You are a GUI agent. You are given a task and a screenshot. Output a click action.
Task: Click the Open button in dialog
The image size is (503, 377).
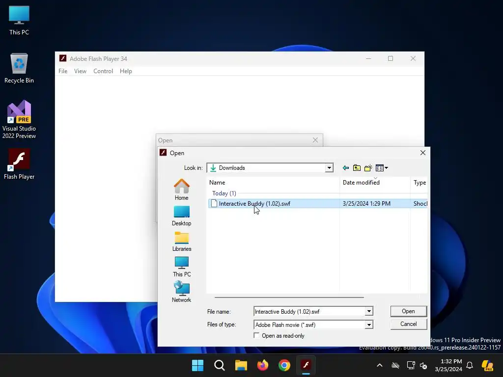coord(408,311)
